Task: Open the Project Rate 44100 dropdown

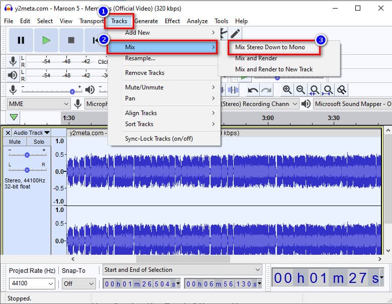Action: 31,284
